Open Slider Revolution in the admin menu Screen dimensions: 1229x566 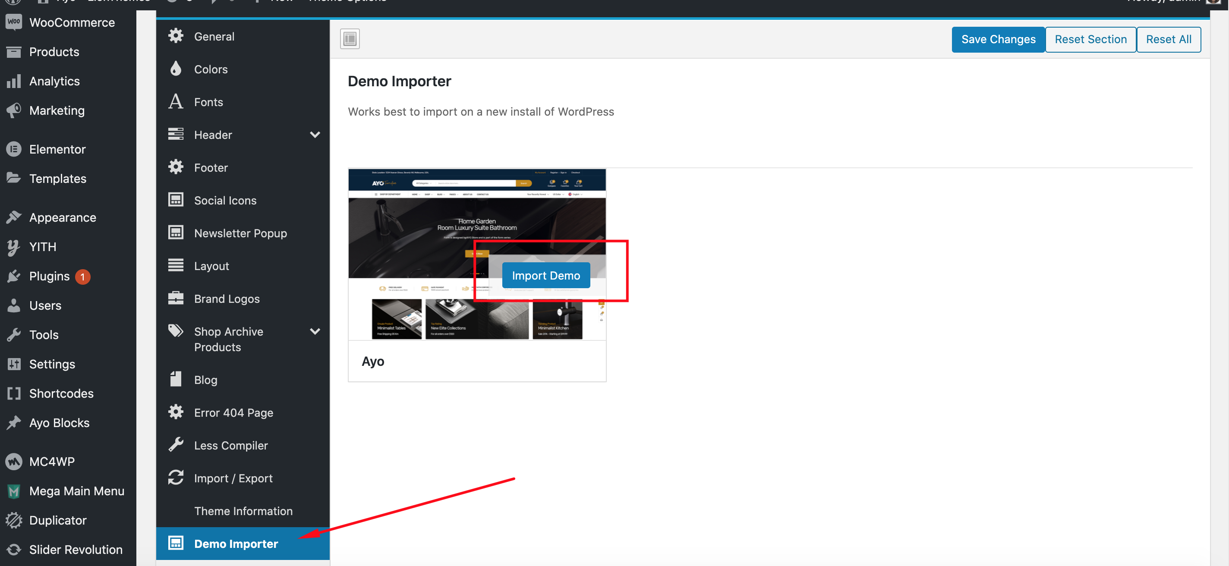point(76,549)
